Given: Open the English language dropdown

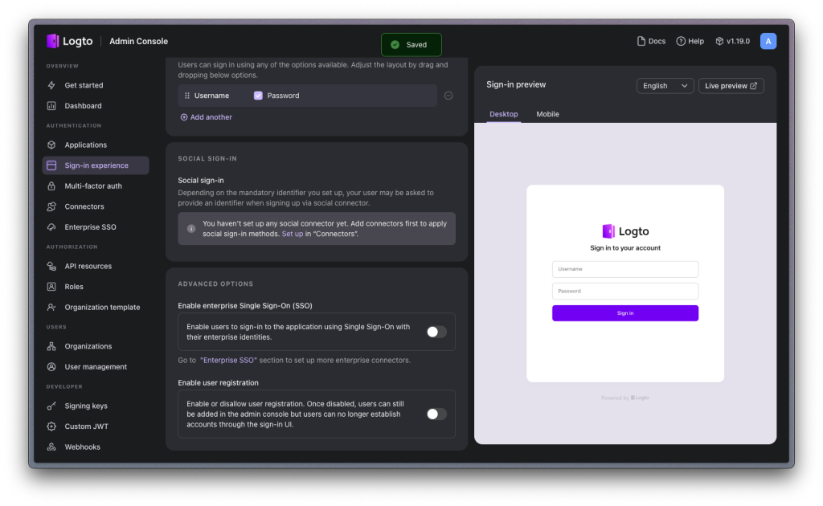Looking at the screenshot, I should click(x=665, y=86).
